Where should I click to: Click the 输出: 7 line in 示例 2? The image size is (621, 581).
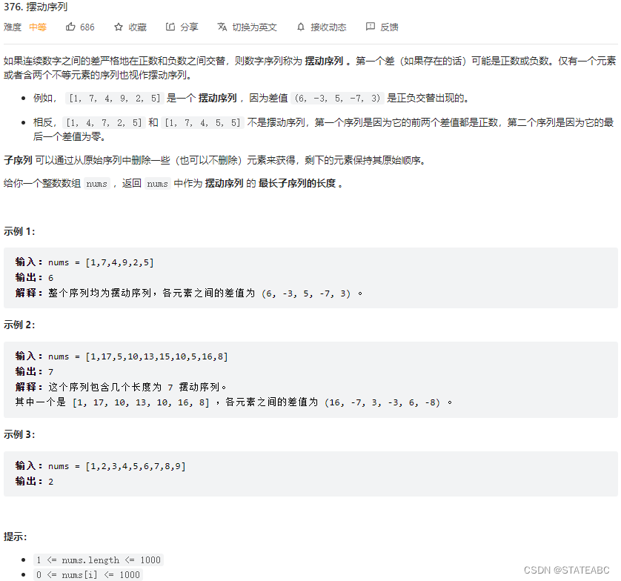(35, 371)
